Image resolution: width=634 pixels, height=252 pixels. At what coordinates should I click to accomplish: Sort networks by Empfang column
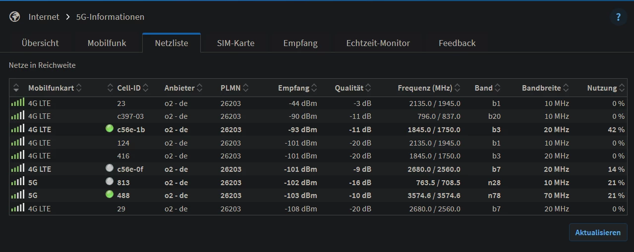[297, 88]
